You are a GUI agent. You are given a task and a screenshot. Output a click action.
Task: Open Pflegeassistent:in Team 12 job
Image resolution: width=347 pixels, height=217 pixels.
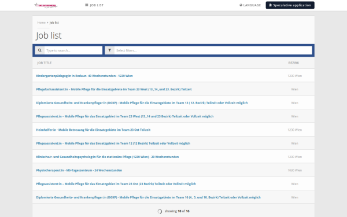(113, 144)
